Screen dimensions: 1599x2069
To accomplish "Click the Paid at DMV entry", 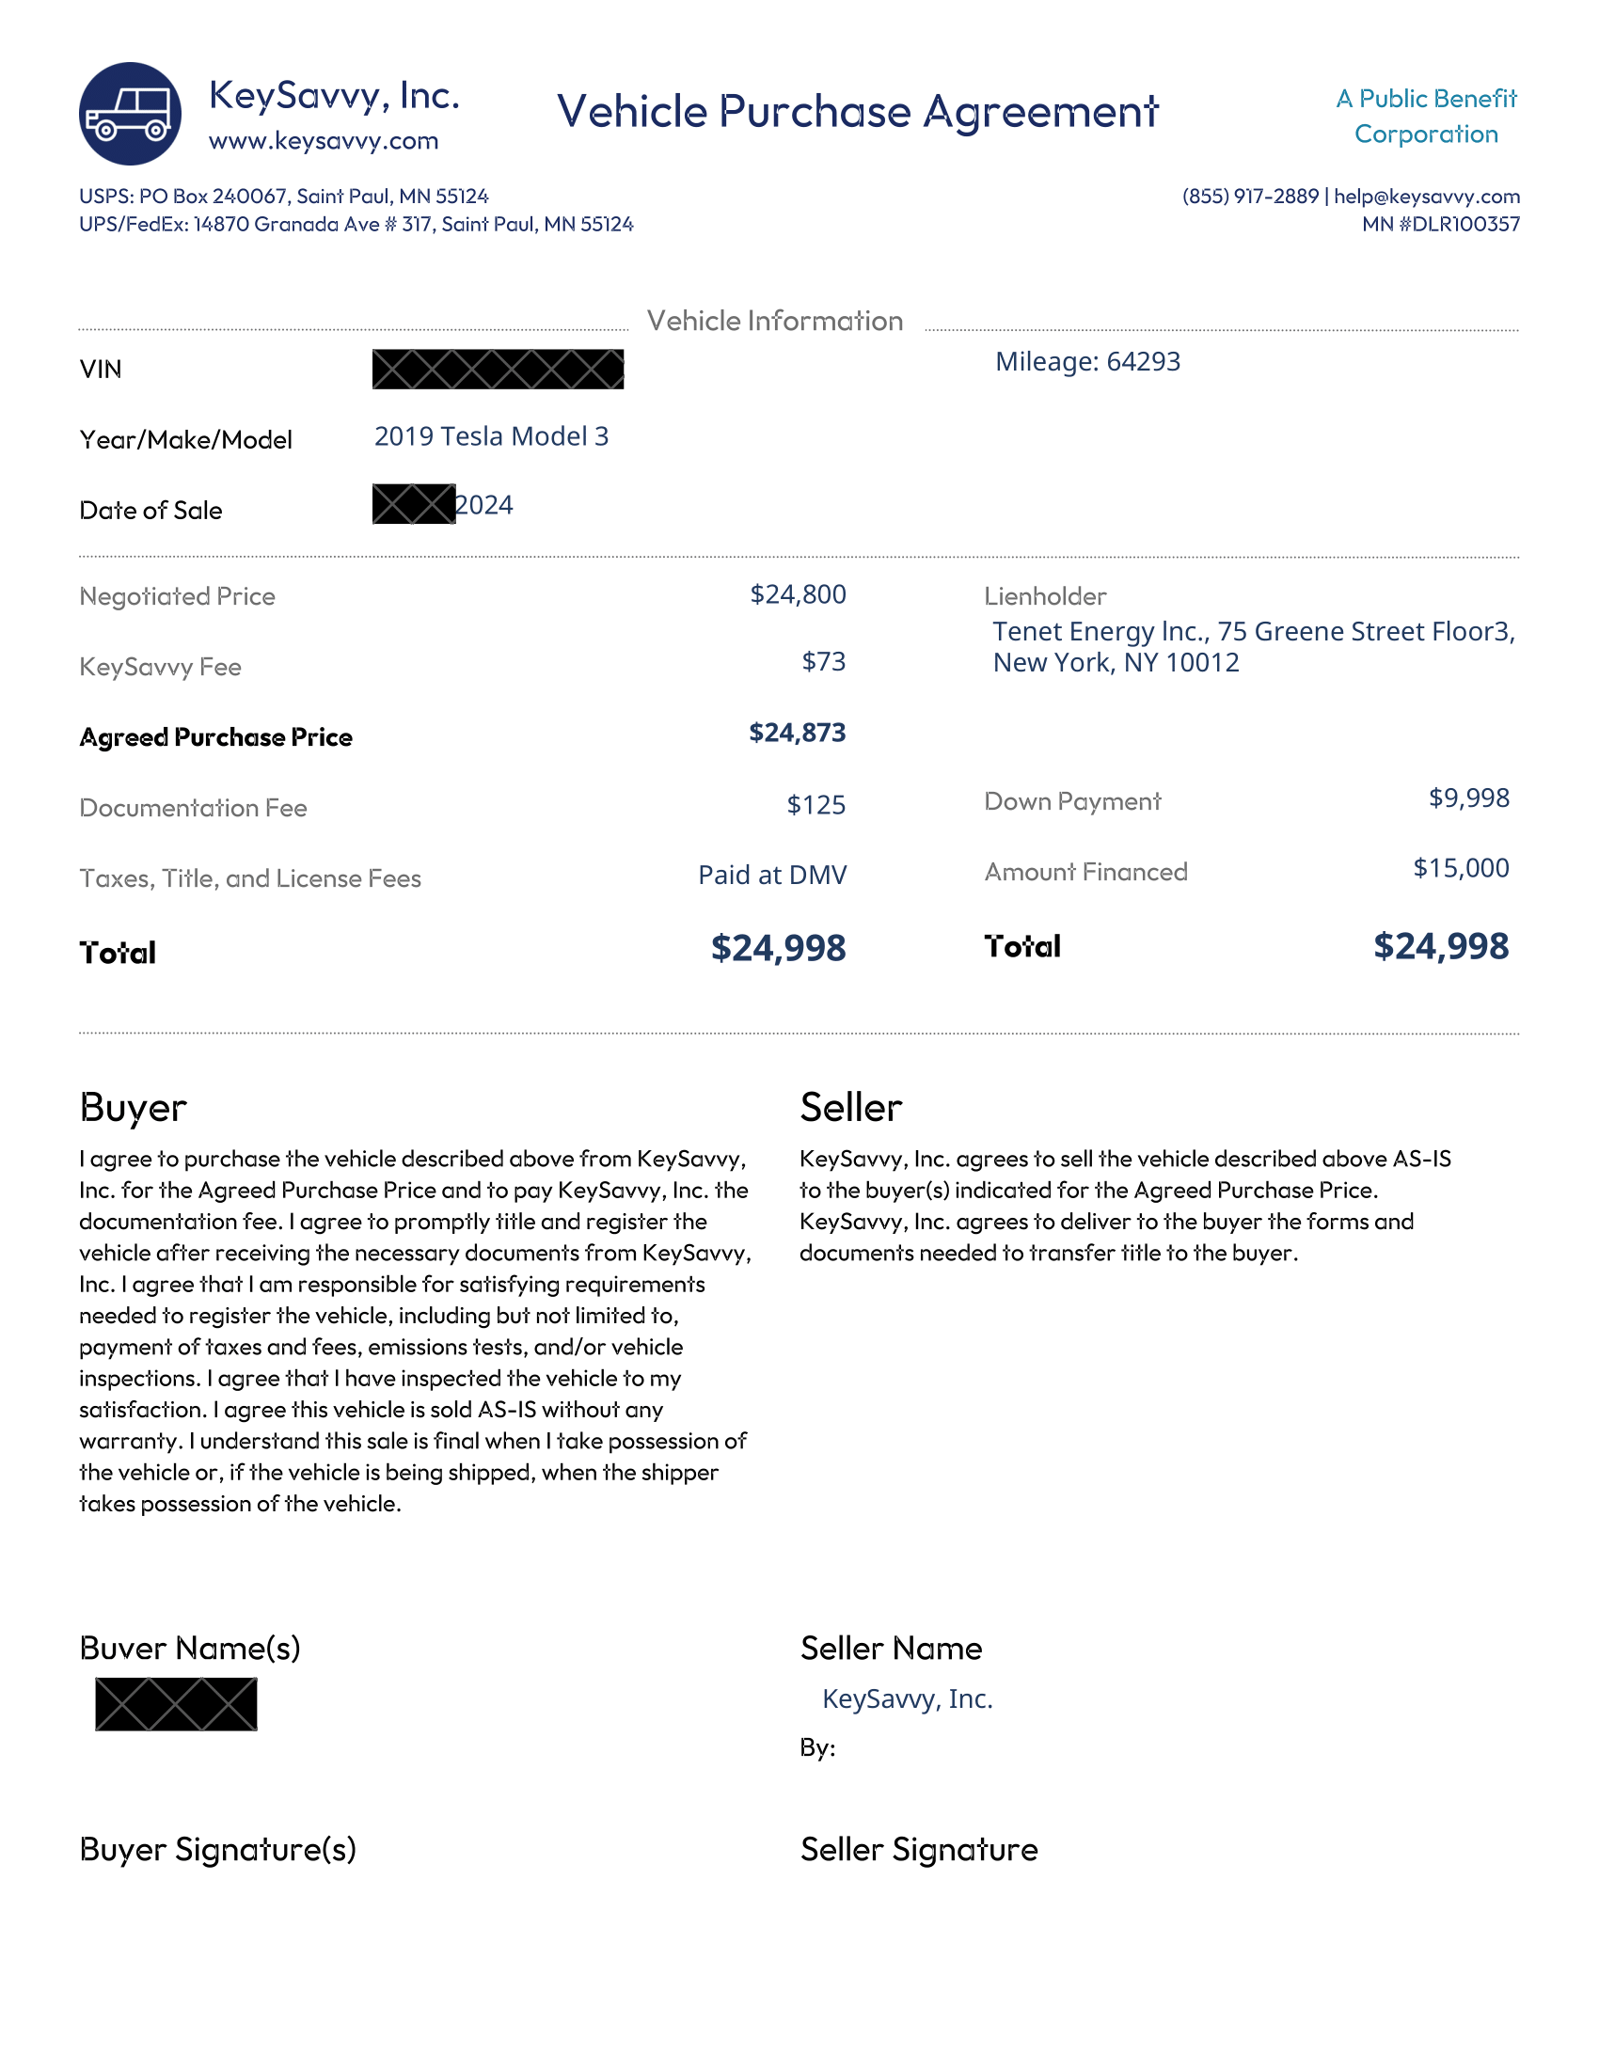I will tap(772, 875).
